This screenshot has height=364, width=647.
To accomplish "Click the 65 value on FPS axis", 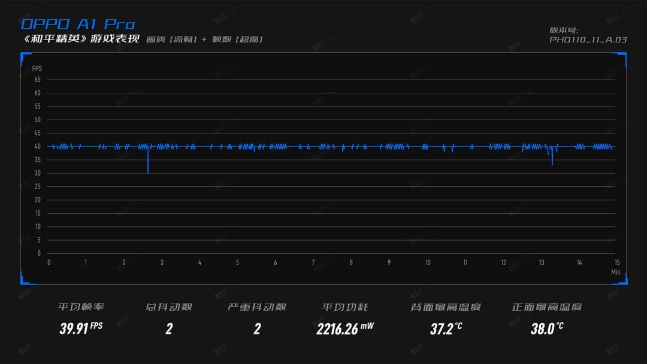I will point(37,80).
